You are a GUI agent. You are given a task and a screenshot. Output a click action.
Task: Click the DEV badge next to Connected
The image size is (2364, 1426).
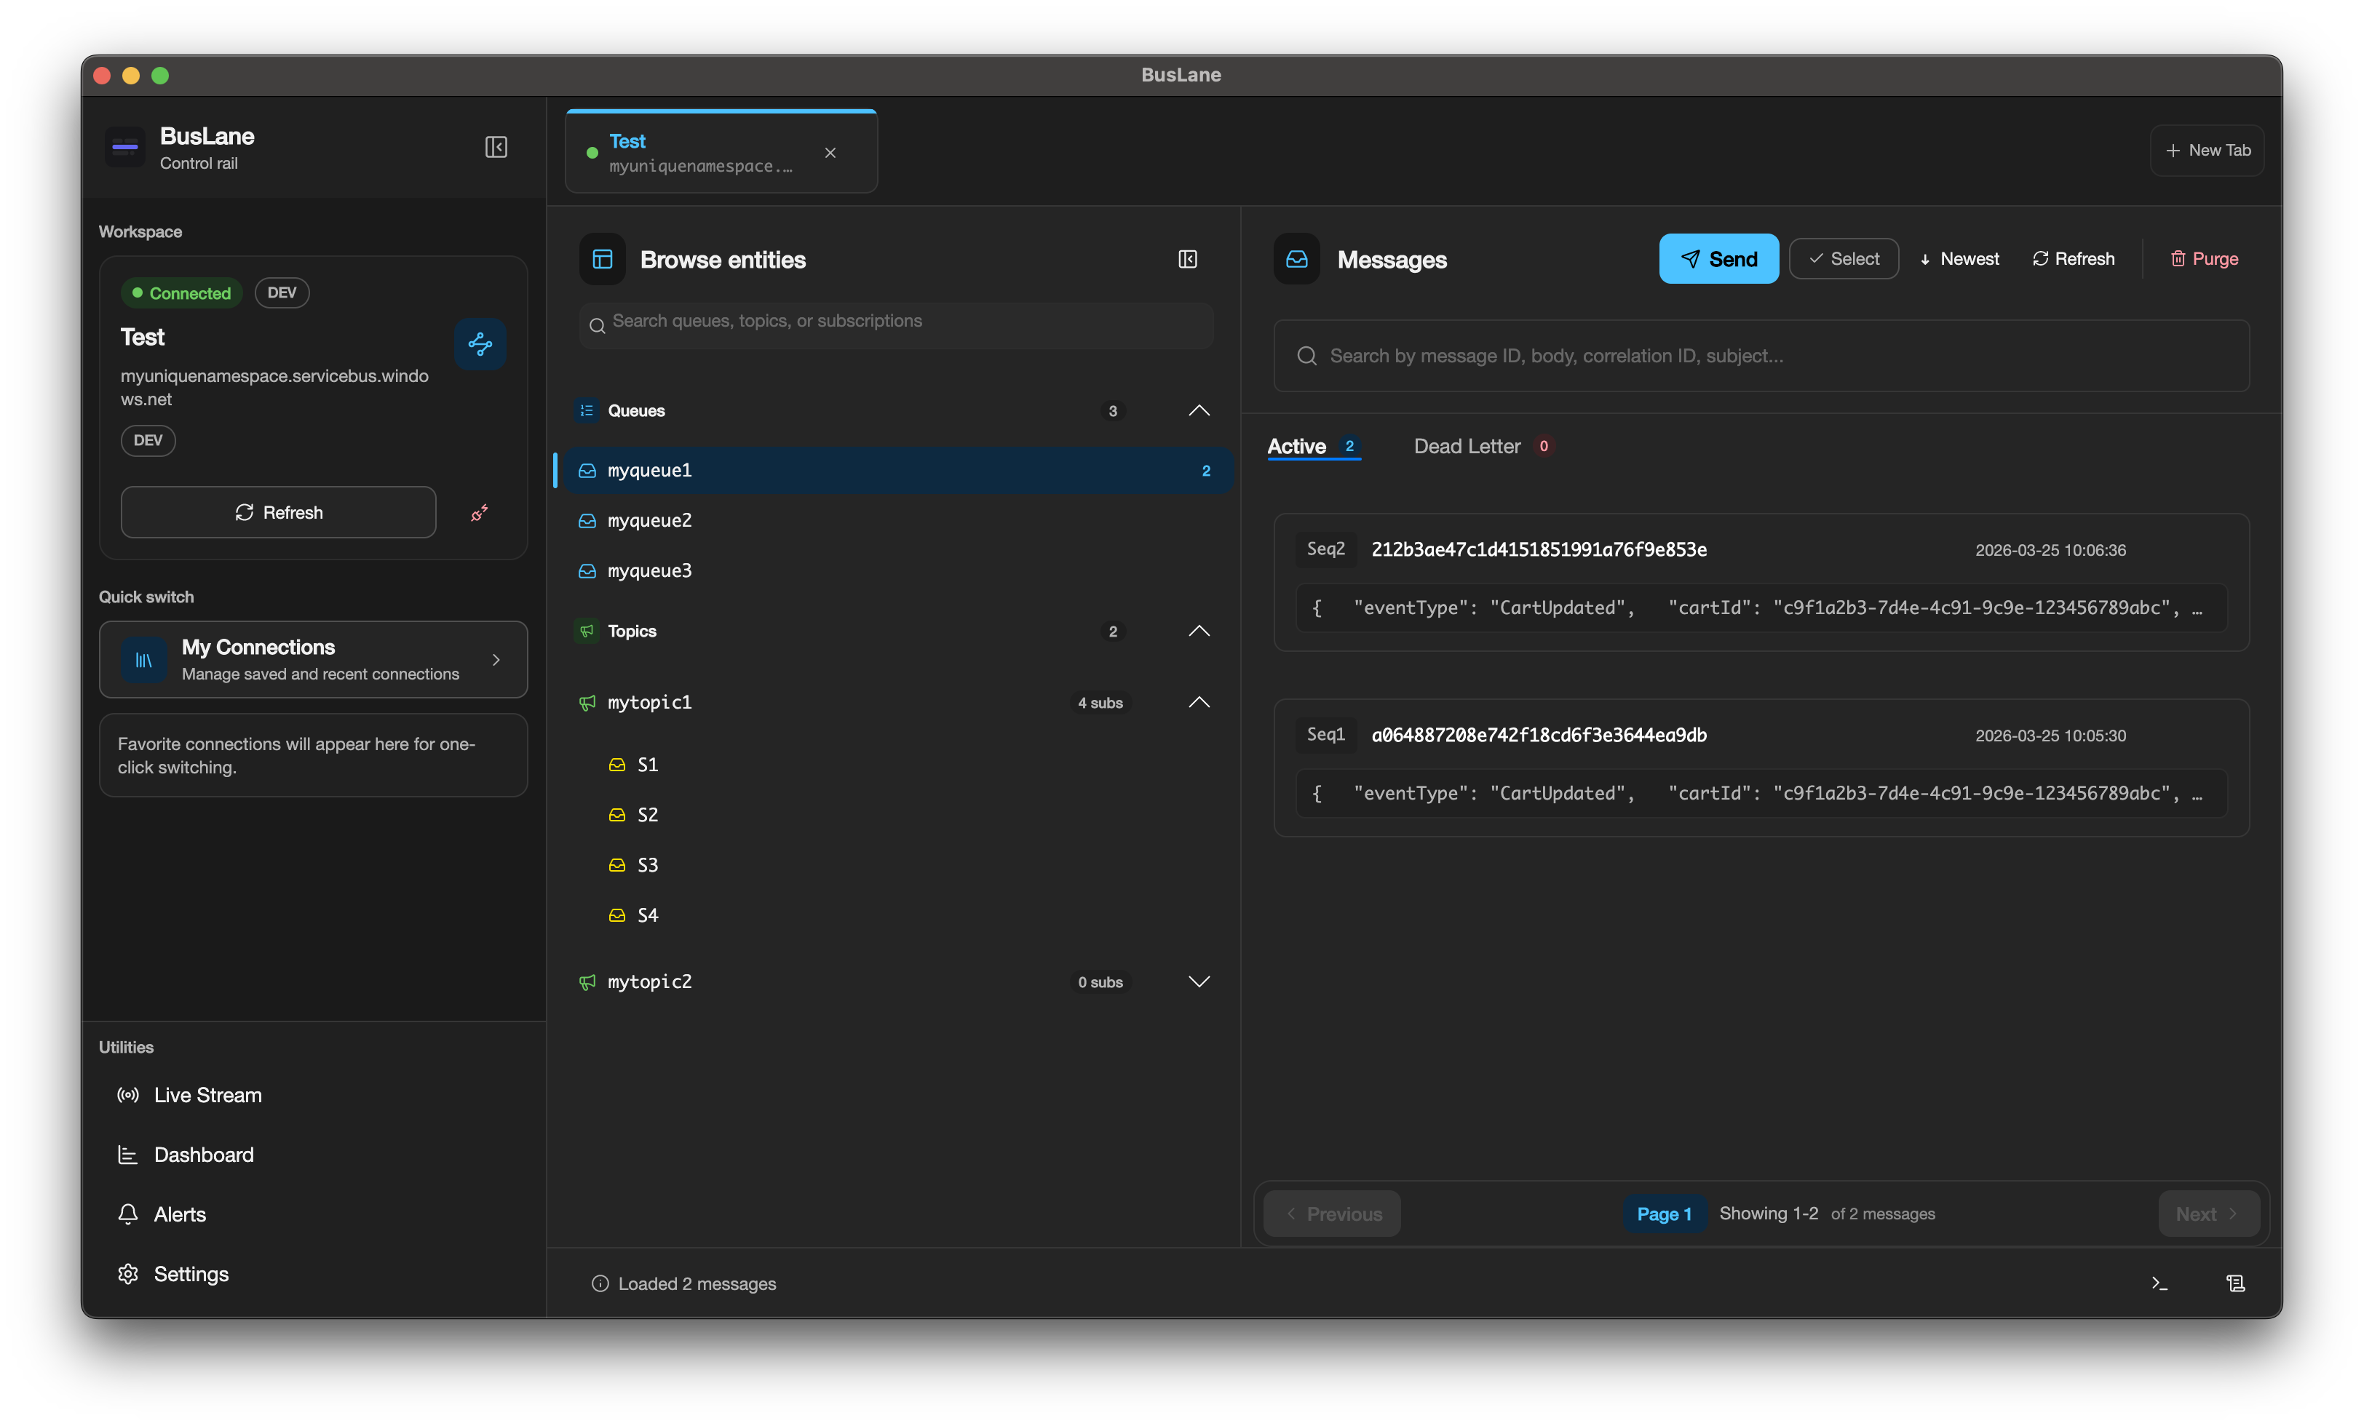pyautogui.click(x=282, y=293)
